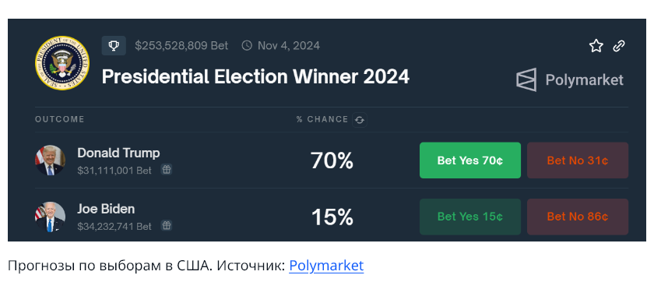Click Bet Yes 70¢ for Trump
Screen dimensions: 647x282
pos(470,160)
